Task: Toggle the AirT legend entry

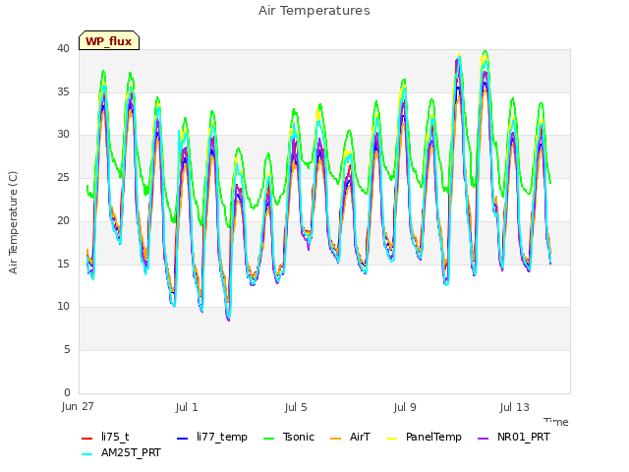Action: coord(350,437)
